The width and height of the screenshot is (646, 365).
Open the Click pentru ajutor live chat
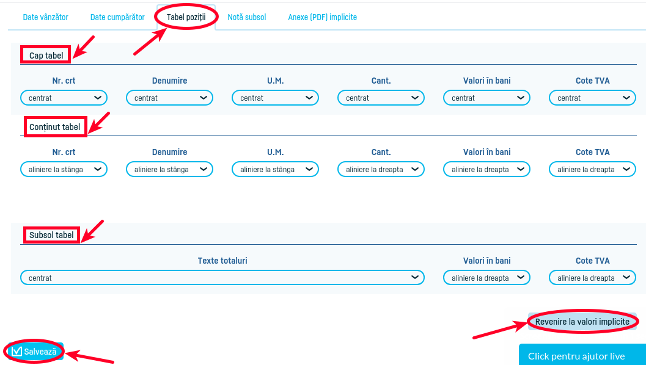click(576, 356)
